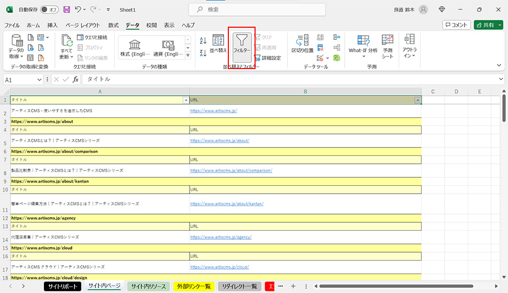The width and height of the screenshot is (508, 293).
Task: Click the vertical scrollbar thumb
Action: (x=504, y=108)
